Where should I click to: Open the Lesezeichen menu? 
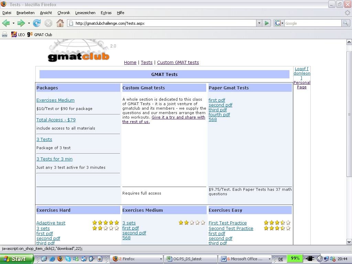point(85,13)
